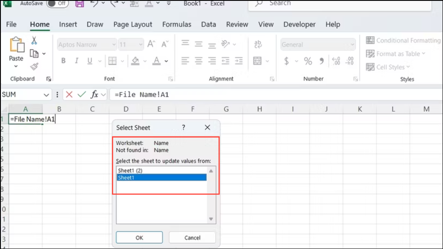
Task: Click the Copy icon
Action: [34, 54]
